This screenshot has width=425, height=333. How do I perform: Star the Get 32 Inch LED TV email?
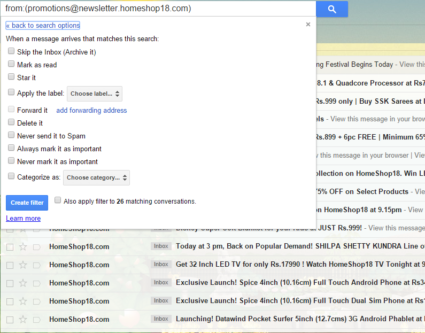[x=23, y=265]
